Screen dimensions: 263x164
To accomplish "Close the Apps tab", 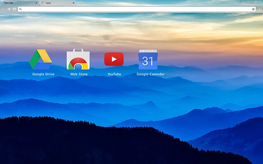I will pyautogui.click(x=74, y=3).
